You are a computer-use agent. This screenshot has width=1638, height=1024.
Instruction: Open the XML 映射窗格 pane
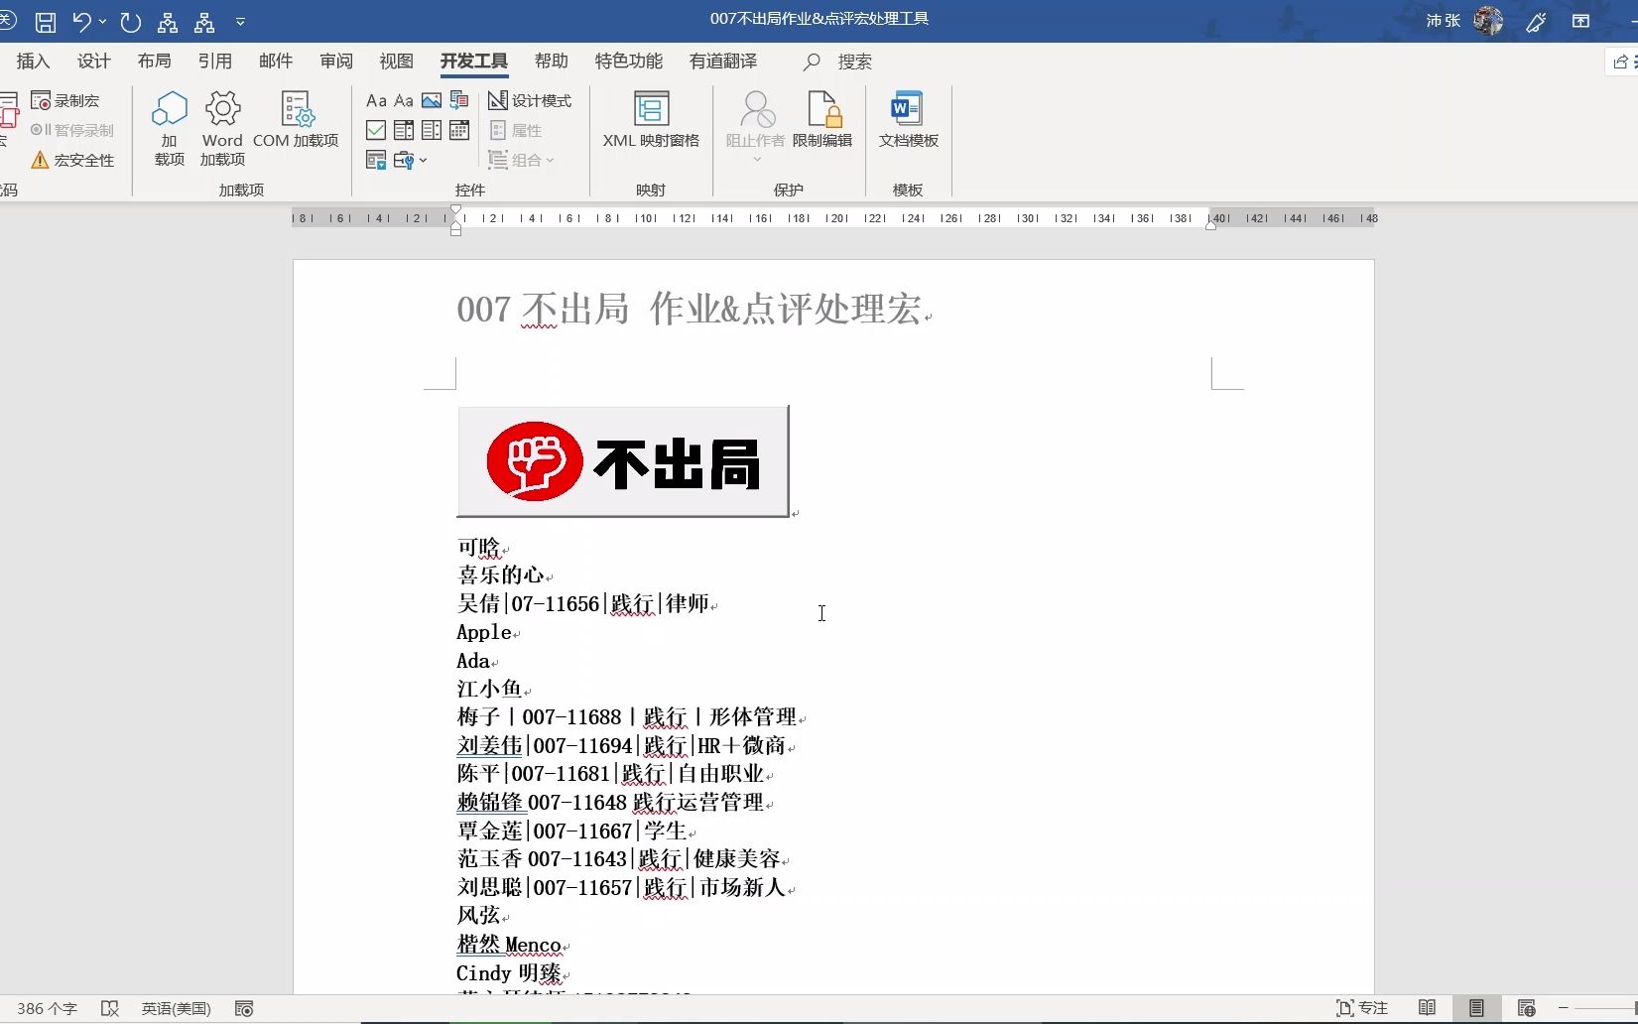click(x=651, y=124)
